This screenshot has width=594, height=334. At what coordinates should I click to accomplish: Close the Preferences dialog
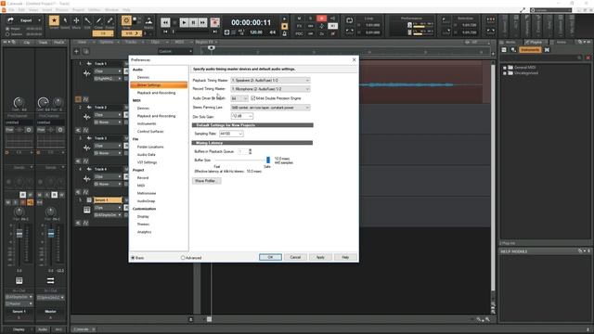coord(354,59)
